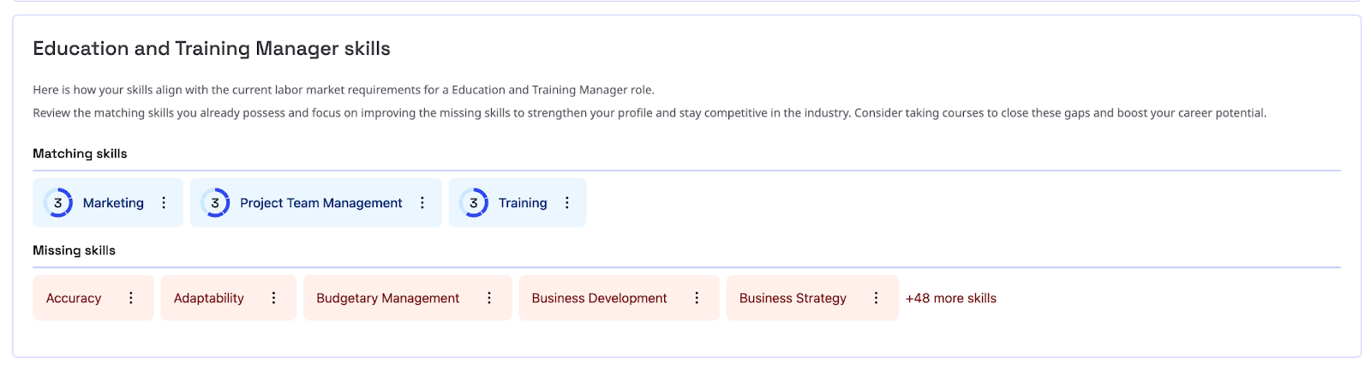Click the Budgetary Management skill label

pyautogui.click(x=387, y=298)
